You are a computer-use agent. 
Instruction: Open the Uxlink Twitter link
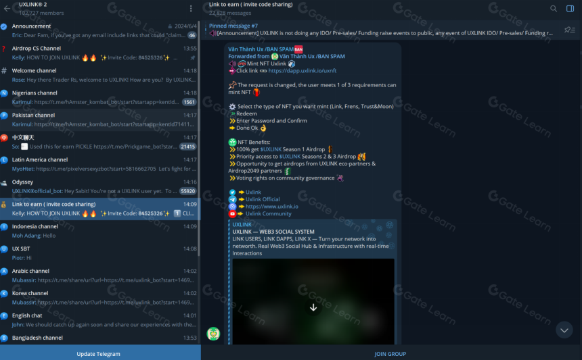click(x=253, y=192)
